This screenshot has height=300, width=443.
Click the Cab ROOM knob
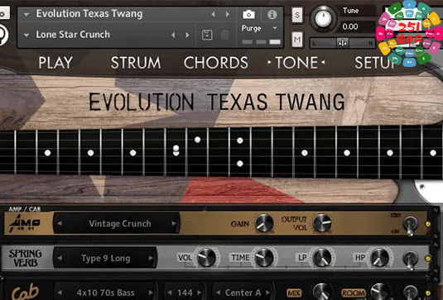click(x=379, y=292)
